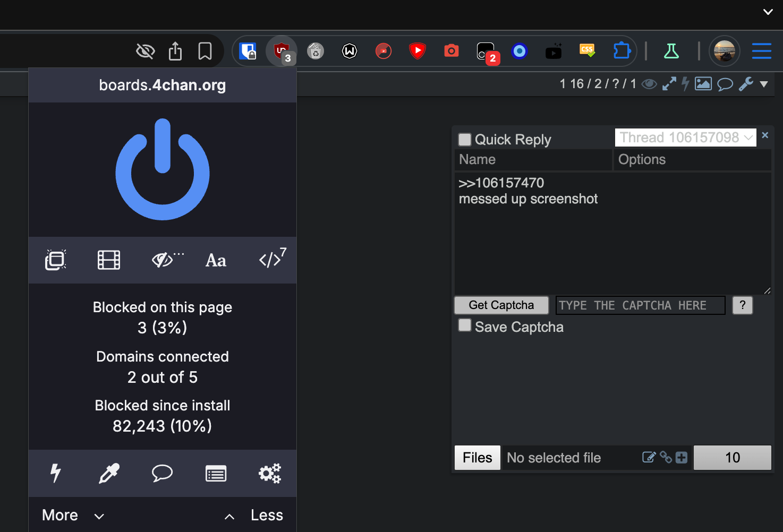Open settings wrench icon in header
Screen dimensions: 783x532
pos(746,84)
